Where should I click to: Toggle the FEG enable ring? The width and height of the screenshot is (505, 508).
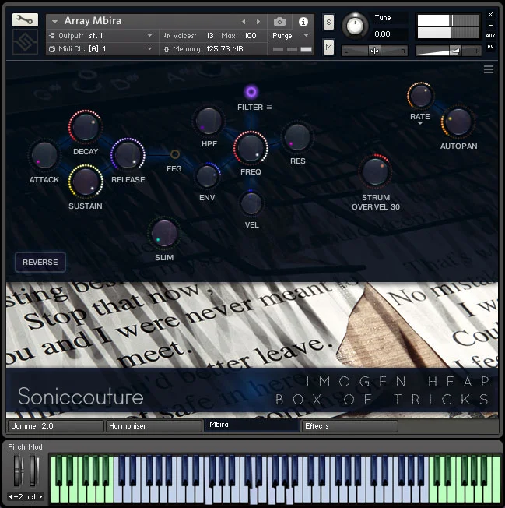[x=175, y=154]
